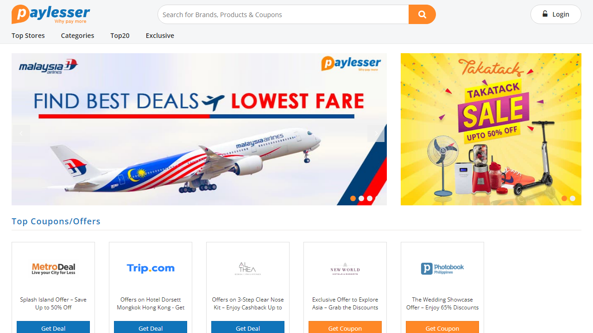Click the MetroDeal store logo
Screen dimensions: 593x333
[x=53, y=268]
